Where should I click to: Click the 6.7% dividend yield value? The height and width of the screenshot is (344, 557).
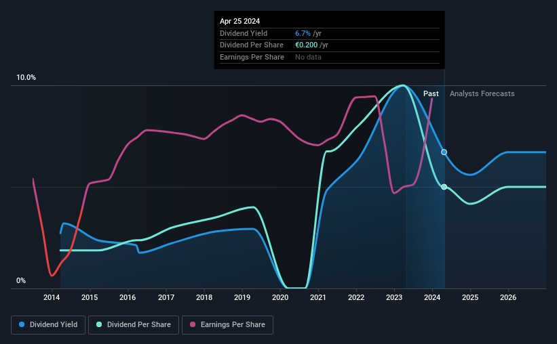pos(303,33)
